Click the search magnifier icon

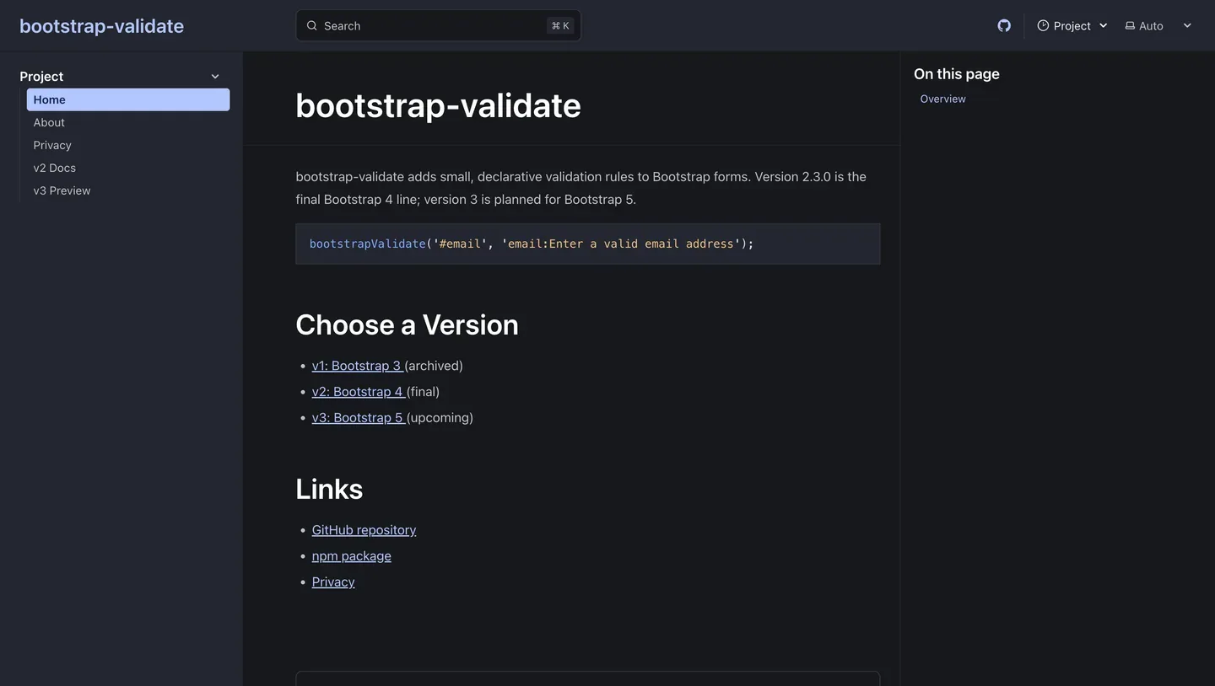point(312,25)
